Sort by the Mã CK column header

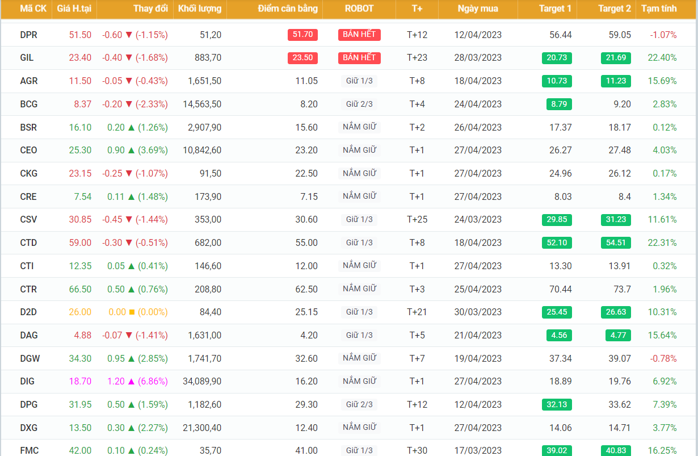pyautogui.click(x=33, y=9)
